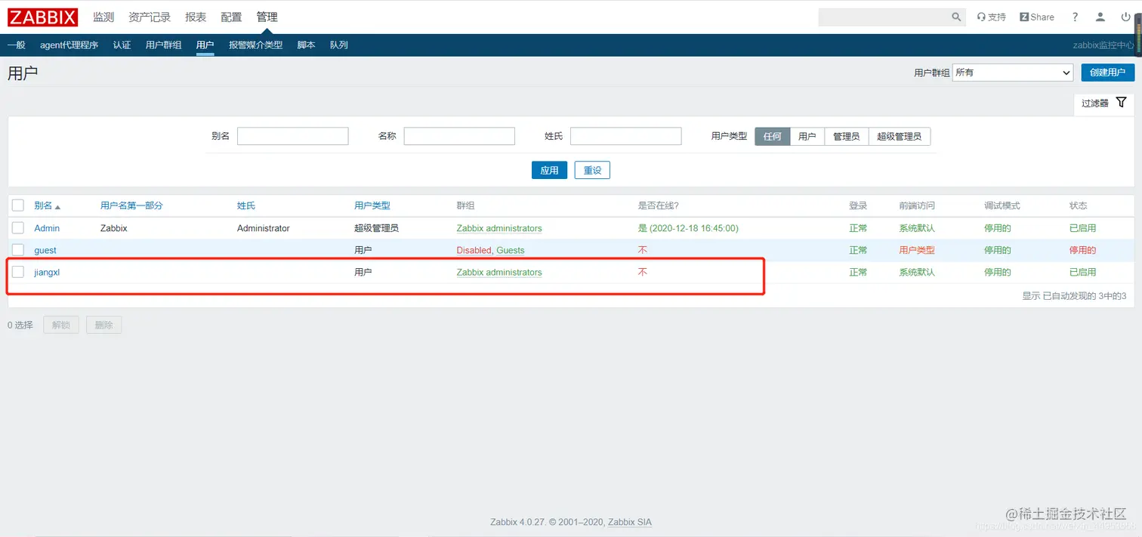1142x537 pixels.
Task: Tick the guest row checkbox
Action: [18, 250]
